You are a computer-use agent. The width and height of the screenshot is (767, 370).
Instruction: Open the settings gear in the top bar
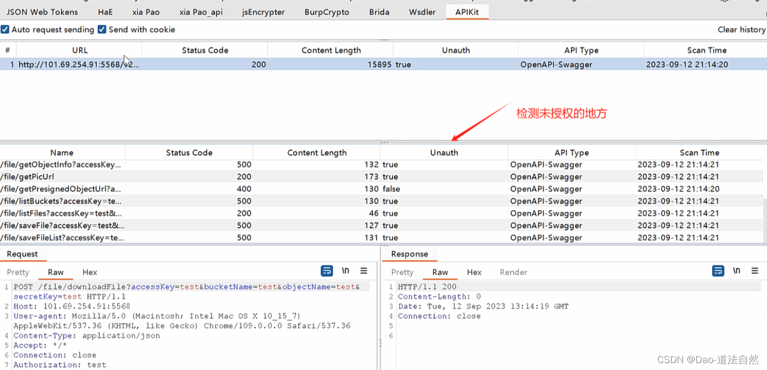pos(724,2)
